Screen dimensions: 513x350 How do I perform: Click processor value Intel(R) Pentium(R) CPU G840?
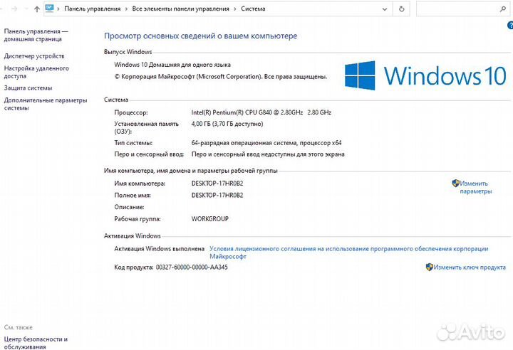(x=261, y=112)
